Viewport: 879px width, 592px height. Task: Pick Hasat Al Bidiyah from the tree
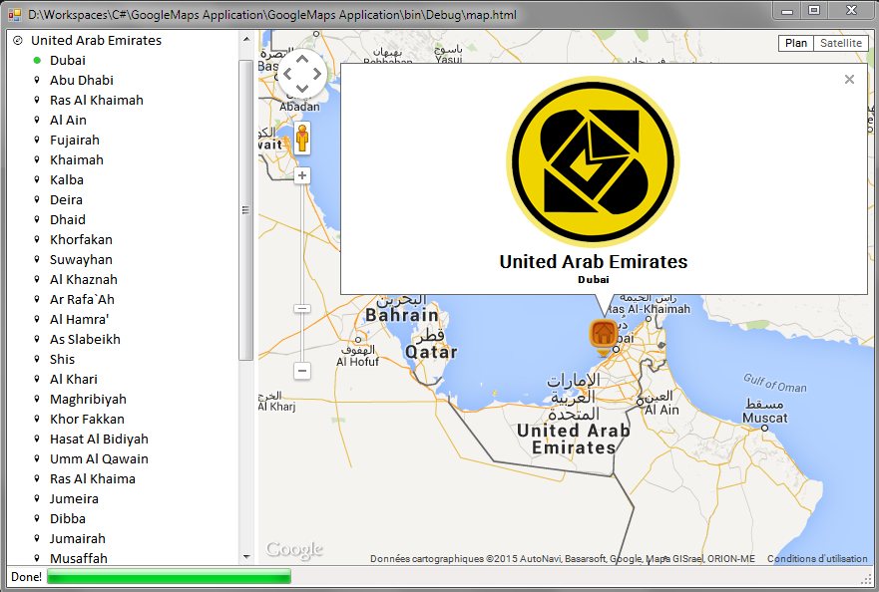(99, 440)
